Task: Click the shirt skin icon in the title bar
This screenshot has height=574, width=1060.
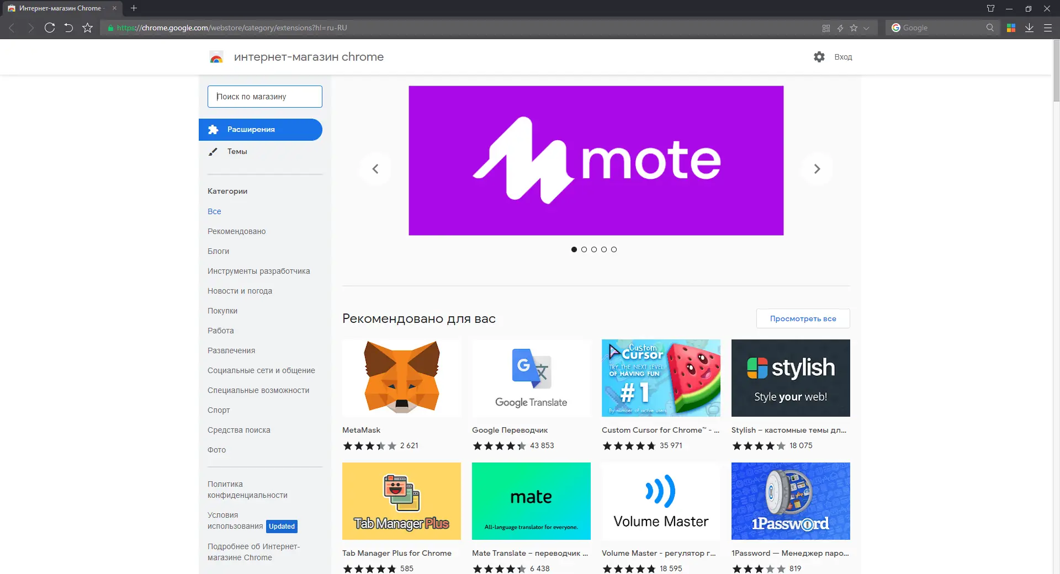Action: click(990, 8)
